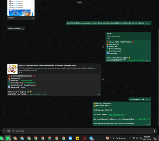The height and width of the screenshot is (141, 159).
Task: Open the POPAY4D link preview title
Action: point(47,66)
